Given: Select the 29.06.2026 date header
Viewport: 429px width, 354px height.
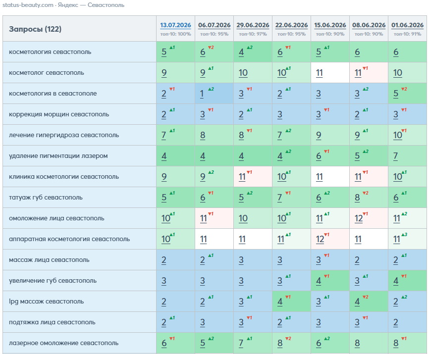Looking at the screenshot, I should coord(253,25).
